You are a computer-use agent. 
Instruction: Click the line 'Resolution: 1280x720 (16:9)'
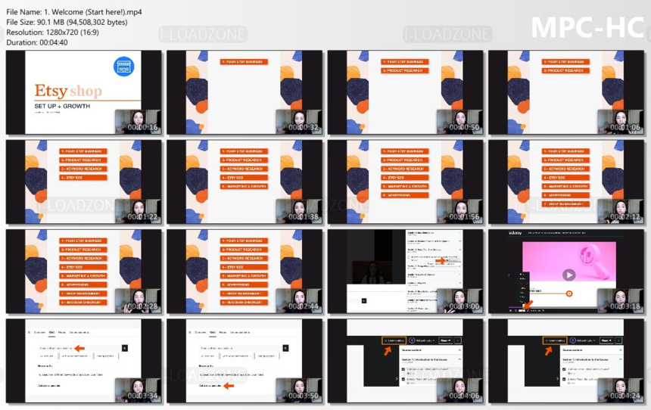point(53,32)
